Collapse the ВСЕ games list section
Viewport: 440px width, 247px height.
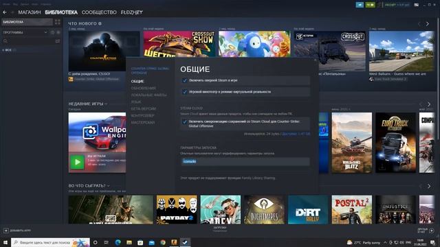[x=3, y=50]
